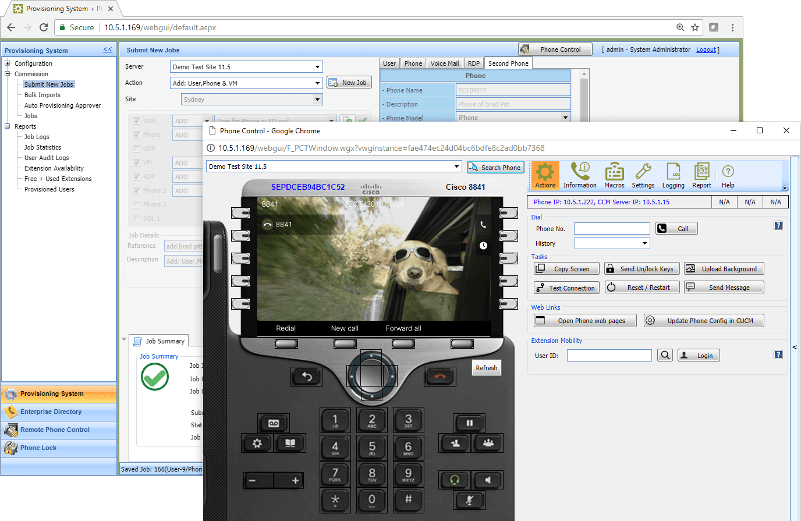The width and height of the screenshot is (801, 521).
Task: Click the Copy Screen button
Action: pos(566,269)
